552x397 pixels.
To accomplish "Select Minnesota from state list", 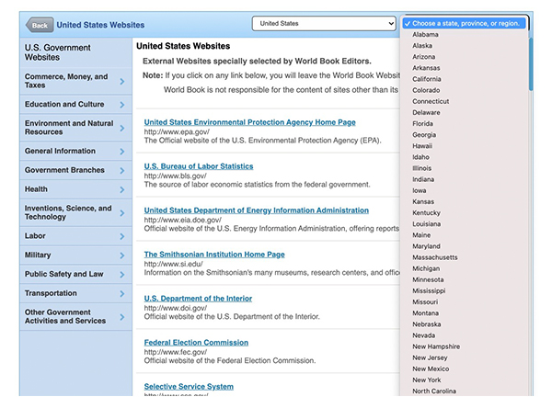I will (428, 279).
